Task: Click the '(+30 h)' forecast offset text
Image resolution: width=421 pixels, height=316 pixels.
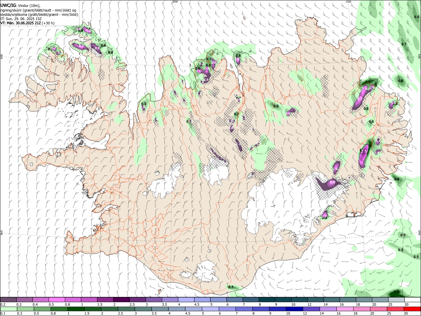Action: point(48,23)
